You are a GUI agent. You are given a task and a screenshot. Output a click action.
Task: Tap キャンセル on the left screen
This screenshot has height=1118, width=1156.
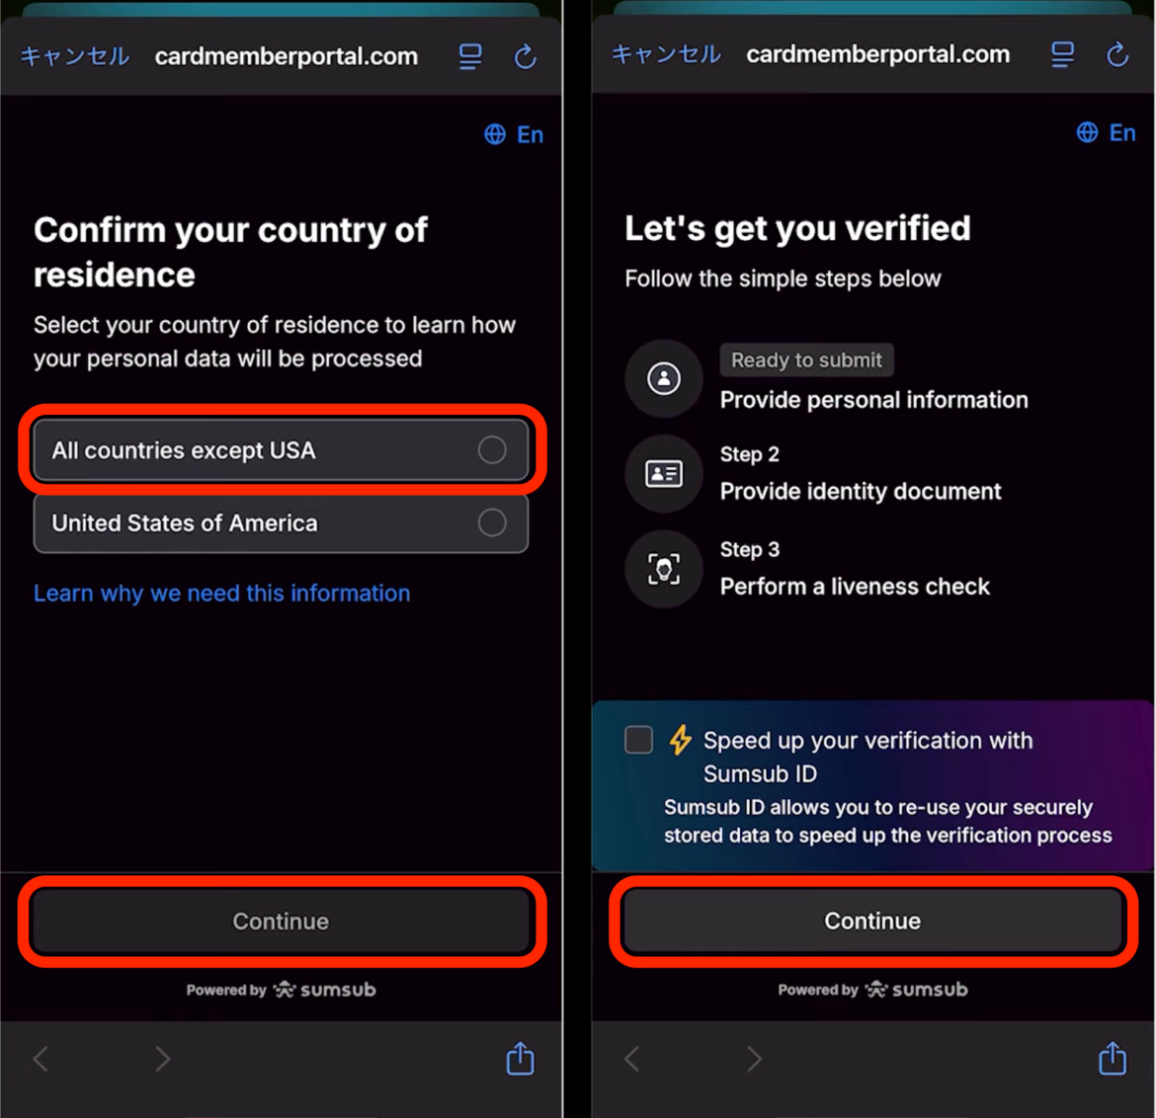click(x=74, y=56)
